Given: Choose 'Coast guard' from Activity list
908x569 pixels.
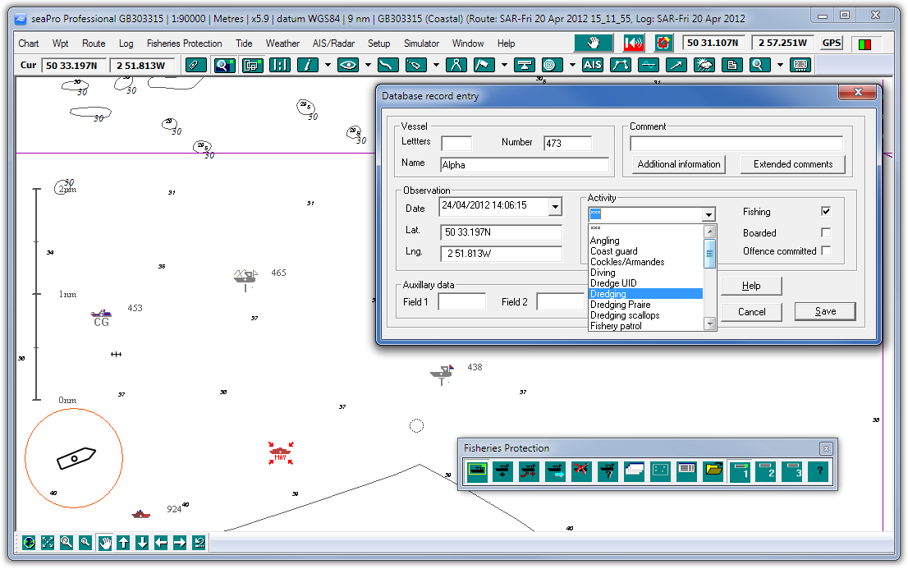Looking at the screenshot, I should pos(645,251).
